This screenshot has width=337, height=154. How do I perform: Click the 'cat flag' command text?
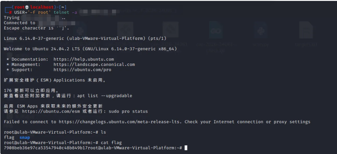coord(111,143)
